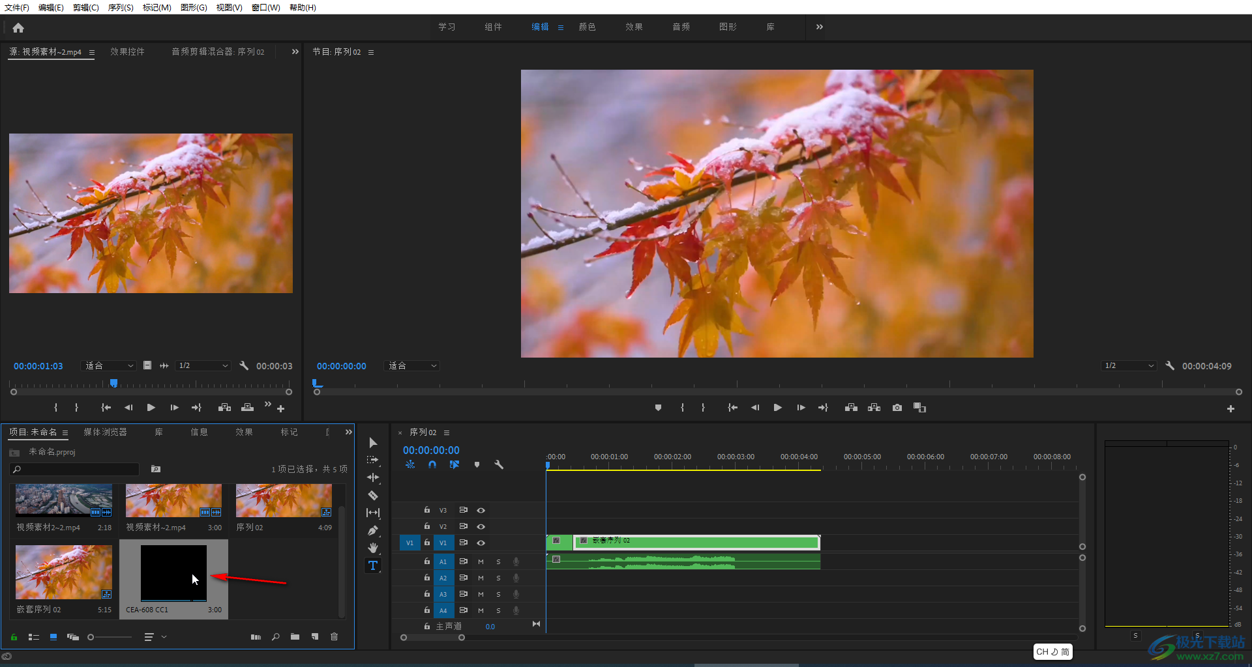Mute audio track A3
Viewport: 1252px width, 667px height.
click(x=481, y=594)
